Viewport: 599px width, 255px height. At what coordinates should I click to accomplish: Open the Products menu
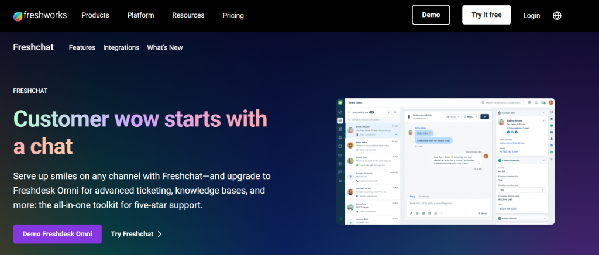pos(95,15)
